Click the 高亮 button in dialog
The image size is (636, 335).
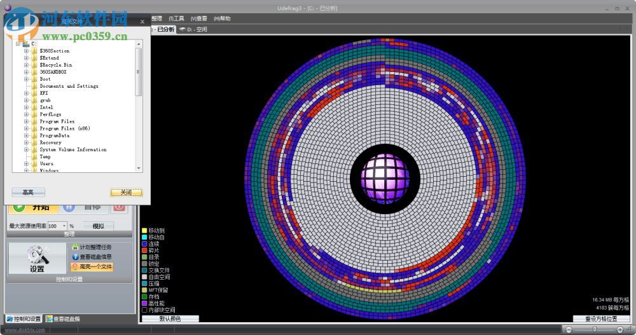point(28,192)
